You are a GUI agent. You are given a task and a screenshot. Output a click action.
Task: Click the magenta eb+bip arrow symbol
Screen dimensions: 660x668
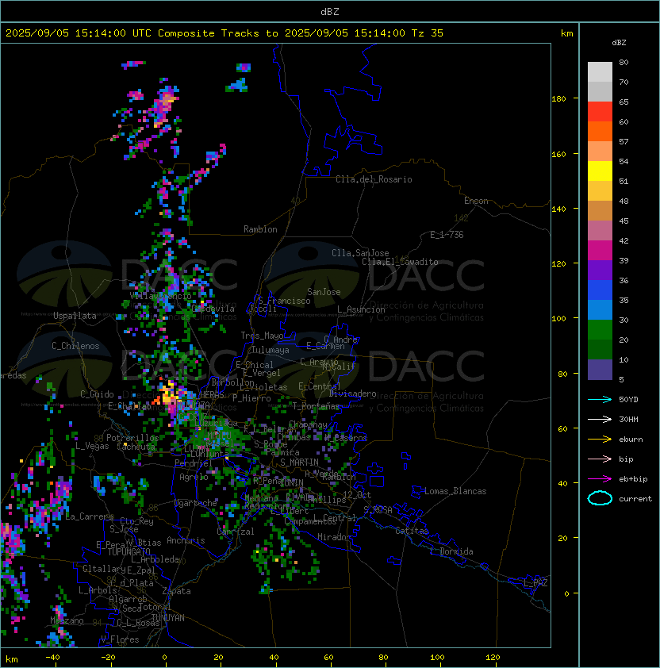pyautogui.click(x=600, y=479)
